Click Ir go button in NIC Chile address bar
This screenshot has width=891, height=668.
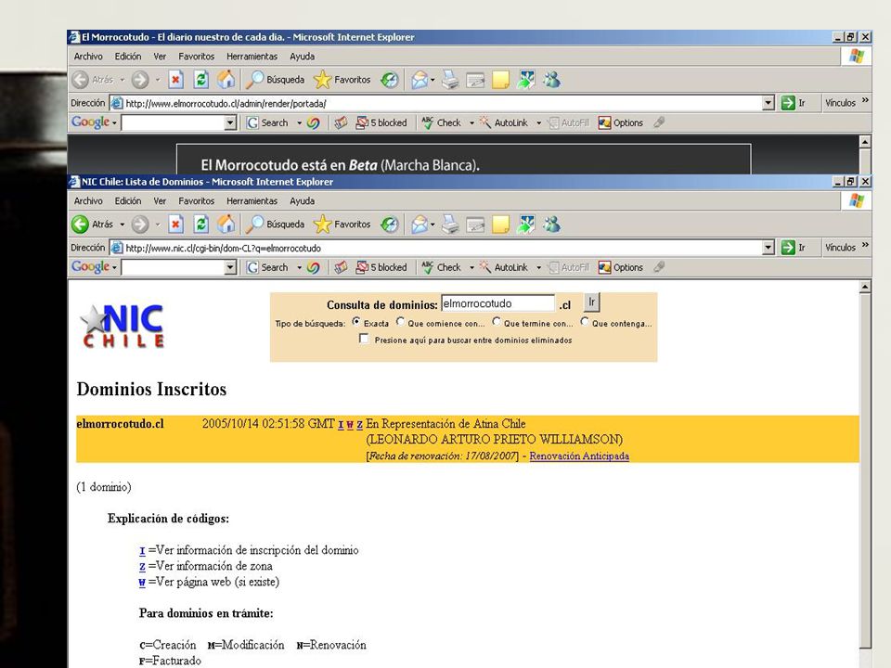pos(794,248)
